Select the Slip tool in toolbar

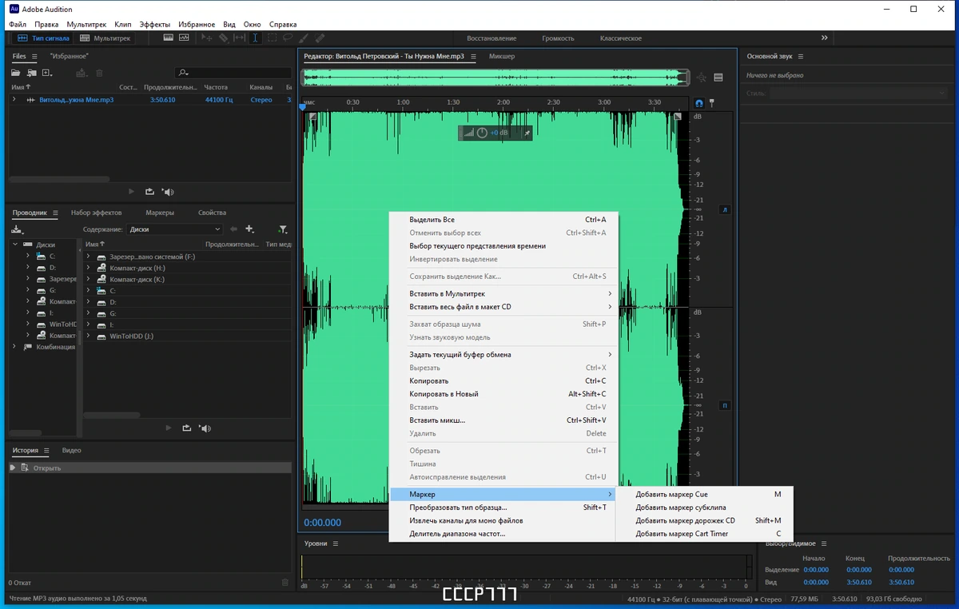[x=239, y=38]
